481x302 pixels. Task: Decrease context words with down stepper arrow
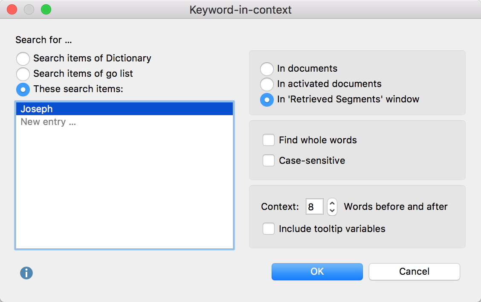332,211
